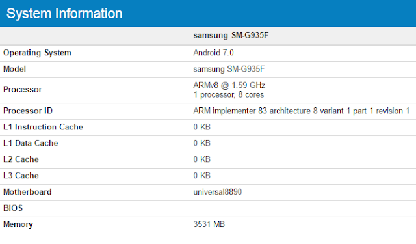Select the L3 Cache 0 KB value
The width and height of the screenshot is (416, 244).
[202, 176]
